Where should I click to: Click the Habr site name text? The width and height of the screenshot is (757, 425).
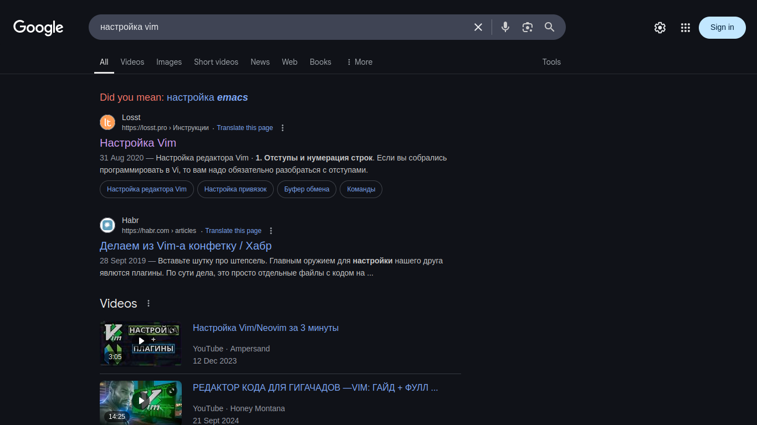[130, 220]
